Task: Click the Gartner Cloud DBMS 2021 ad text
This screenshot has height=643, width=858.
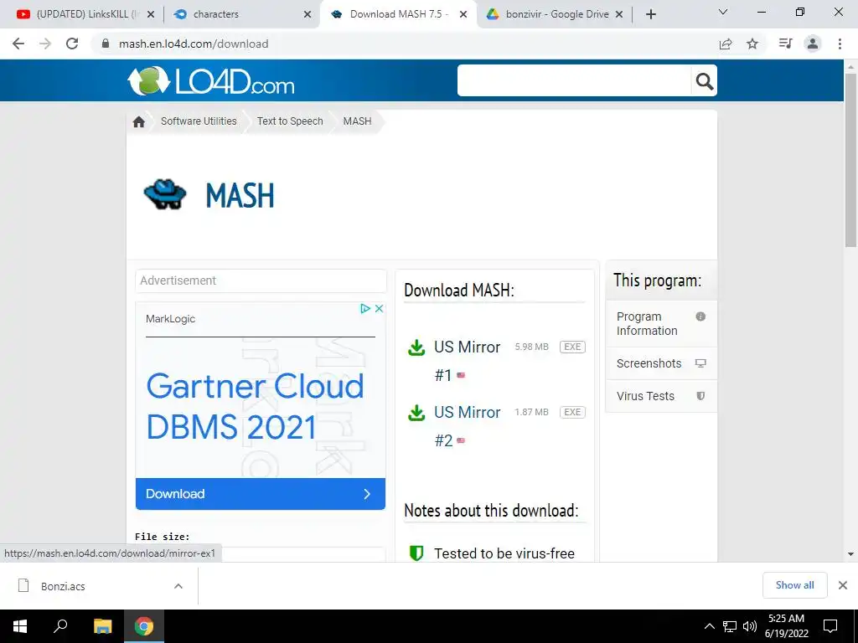Action: coord(255,406)
